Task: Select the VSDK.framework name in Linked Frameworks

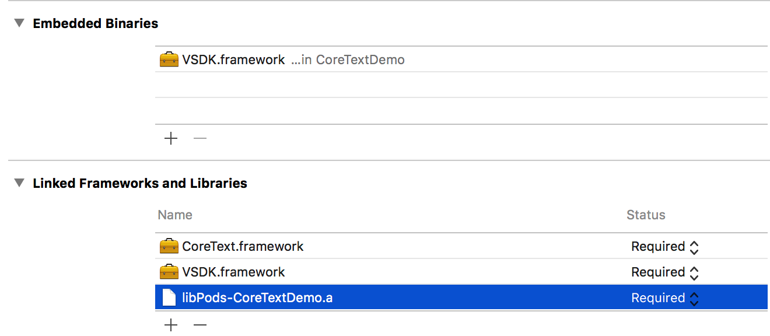Action: (x=233, y=272)
